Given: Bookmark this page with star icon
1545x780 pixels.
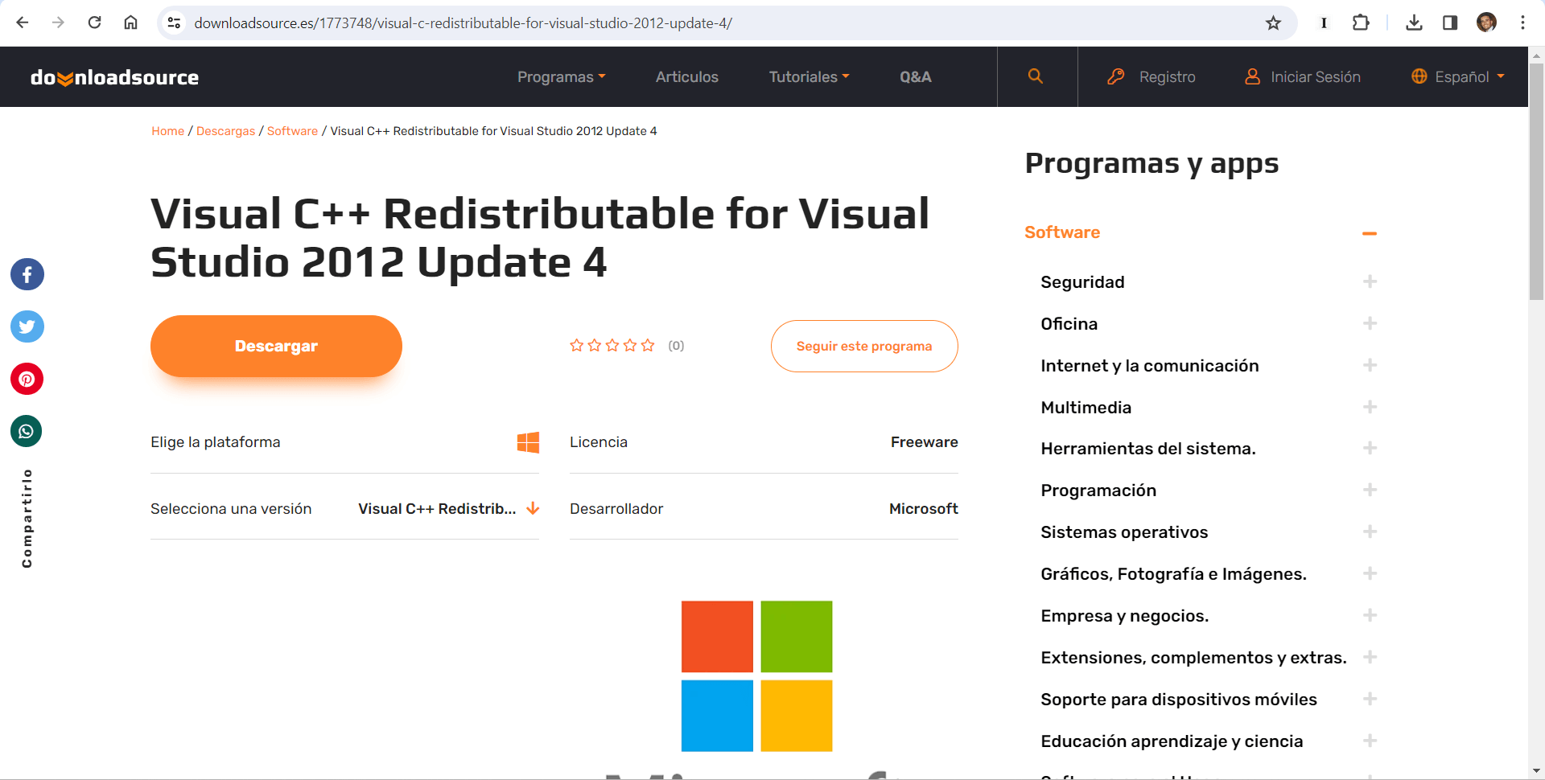Looking at the screenshot, I should pos(1273,23).
